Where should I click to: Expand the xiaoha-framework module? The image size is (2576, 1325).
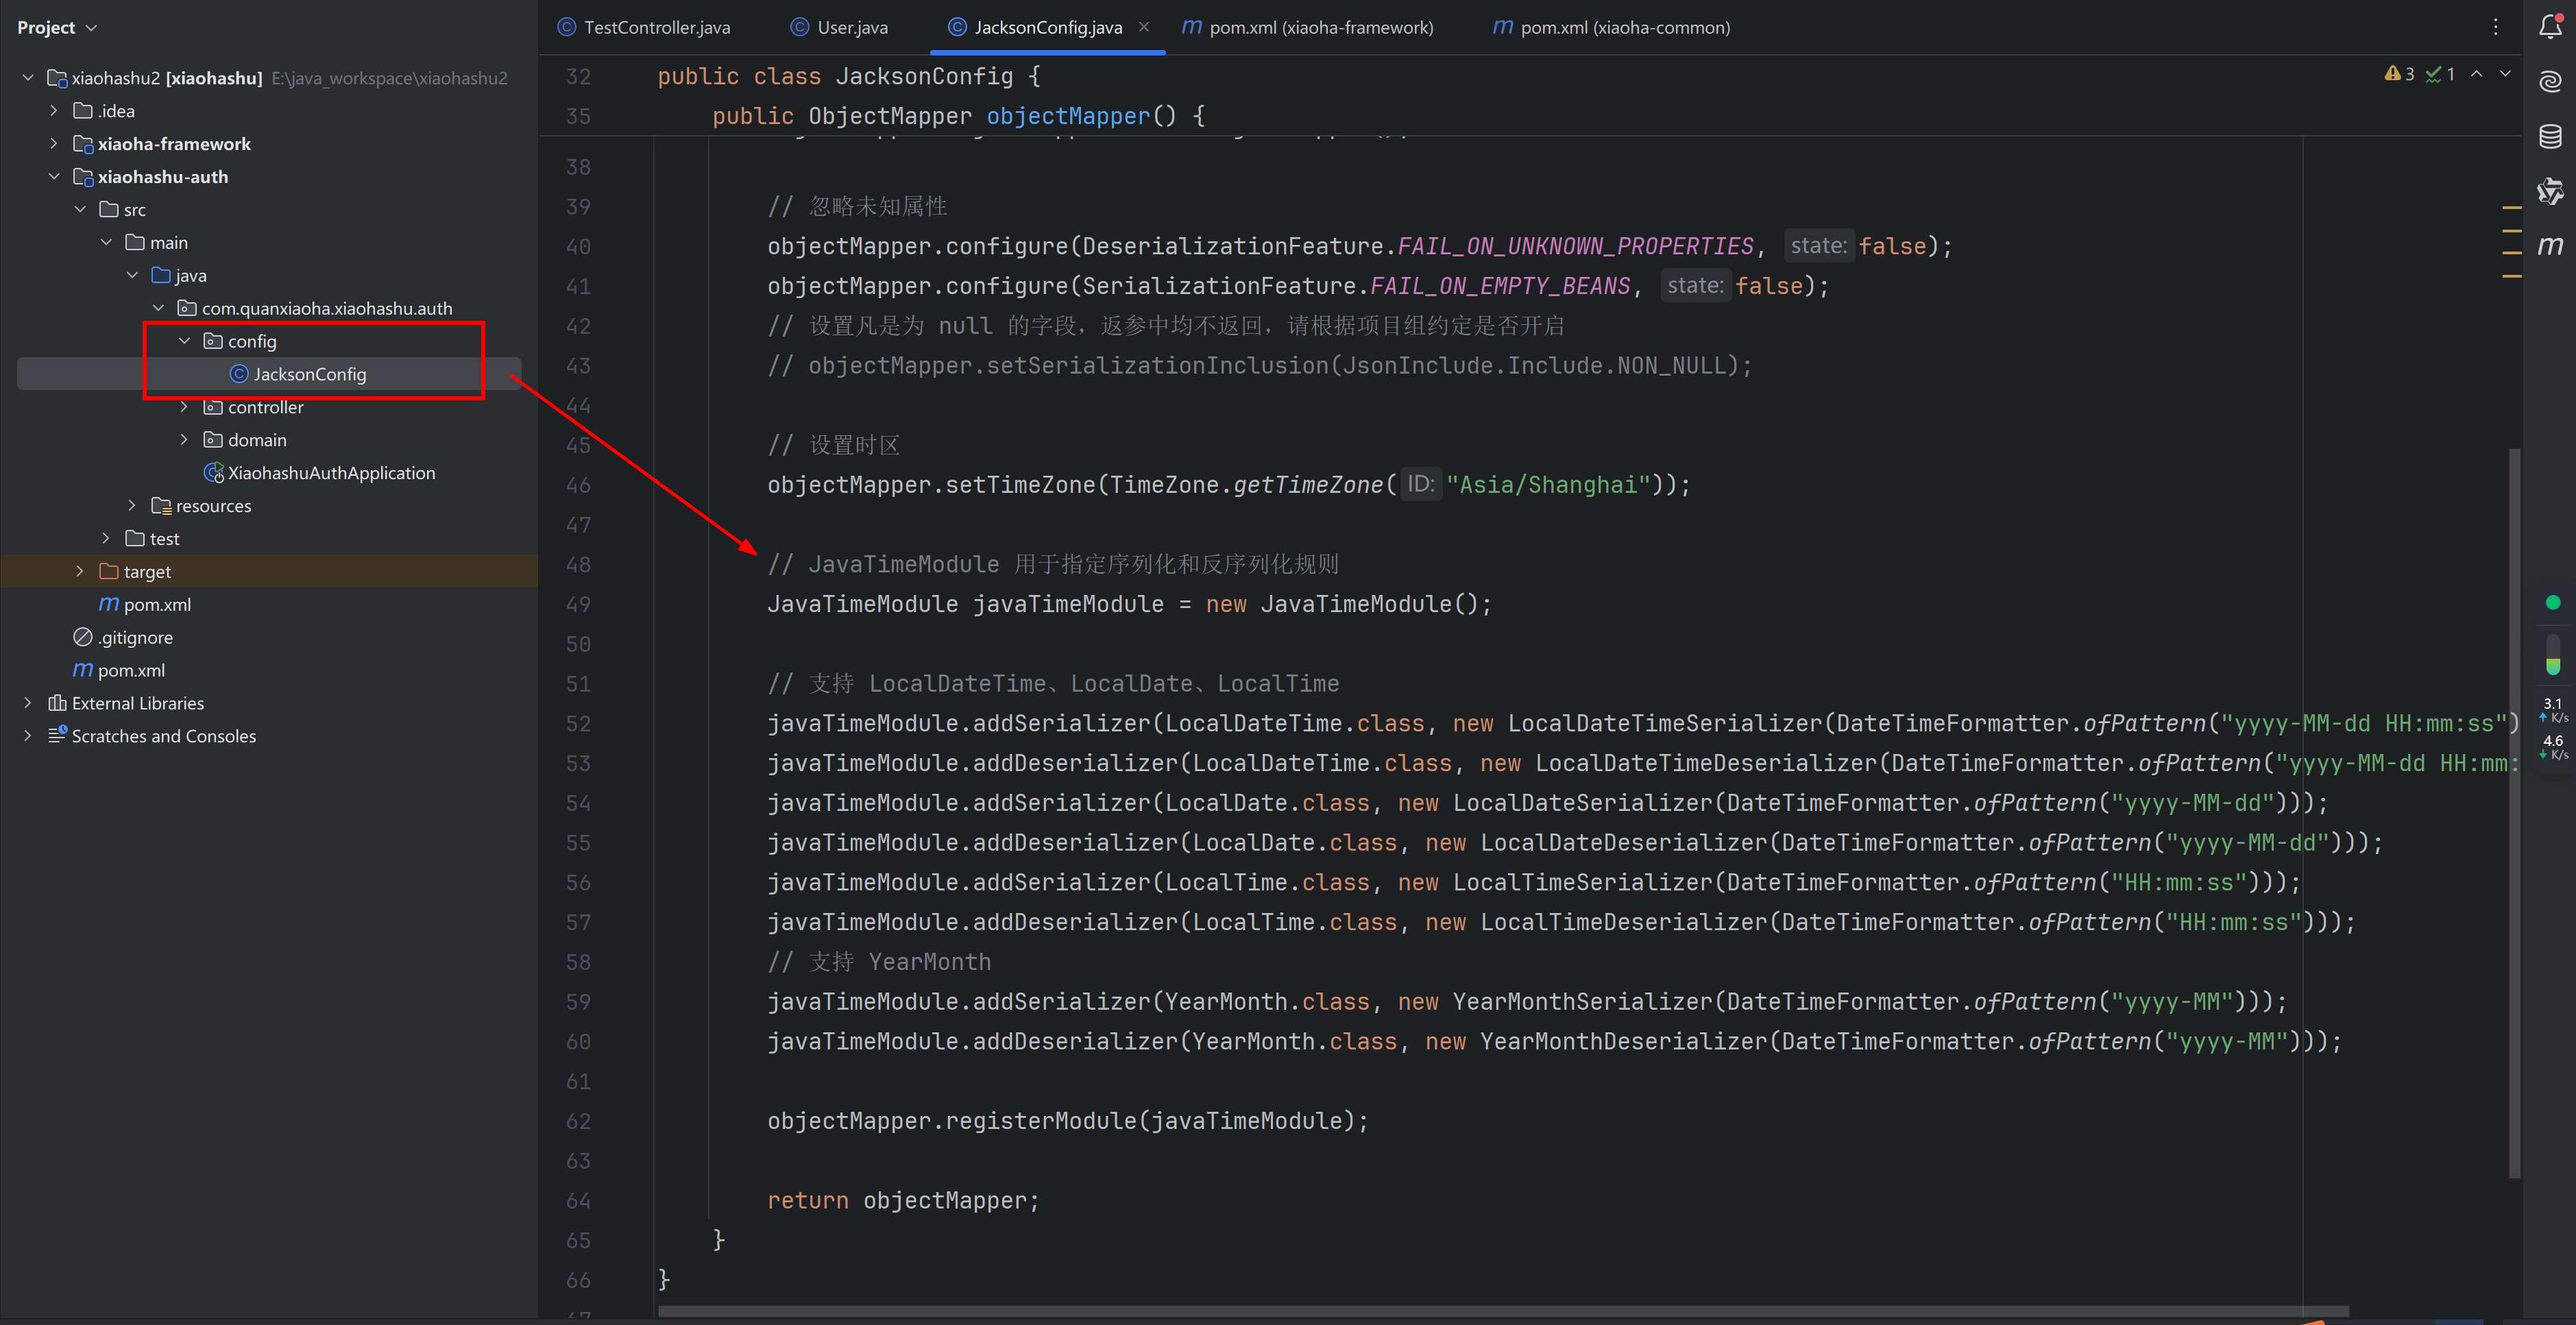54,143
